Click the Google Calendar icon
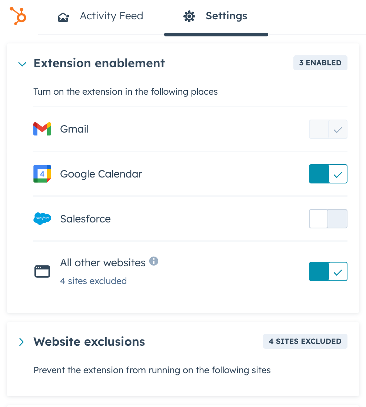The image size is (366, 407). (42, 174)
